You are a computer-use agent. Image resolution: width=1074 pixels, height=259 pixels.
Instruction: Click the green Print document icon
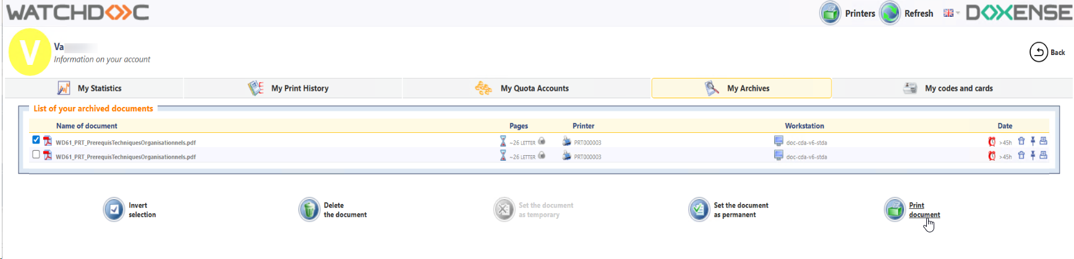click(x=895, y=210)
